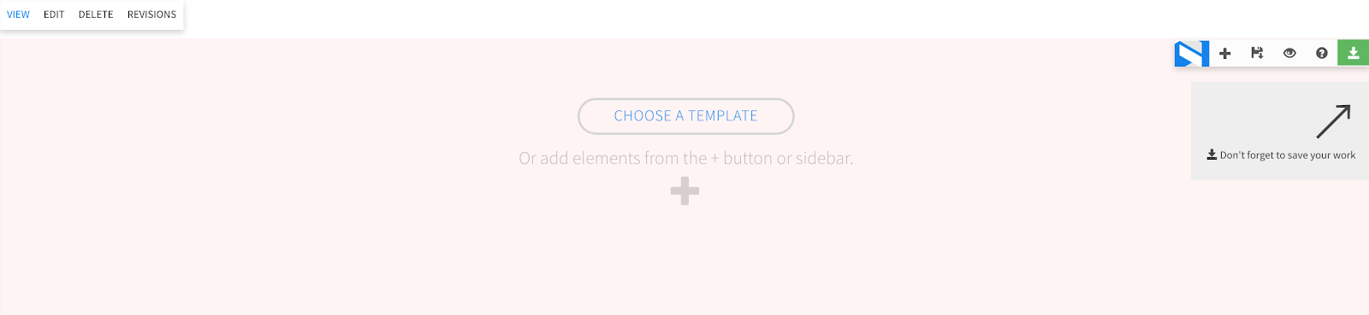Select the DELETE tab

click(96, 15)
